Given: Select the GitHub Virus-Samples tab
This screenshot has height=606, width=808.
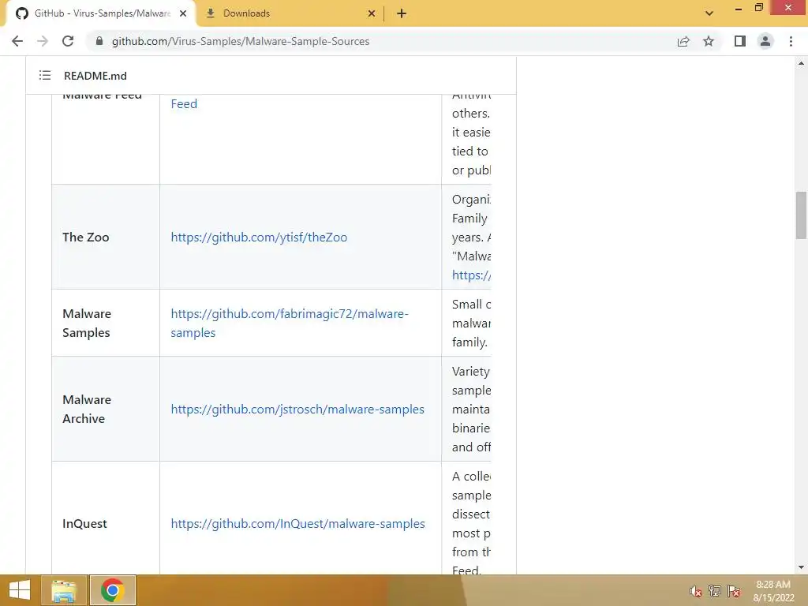Looking at the screenshot, I should click(100, 13).
